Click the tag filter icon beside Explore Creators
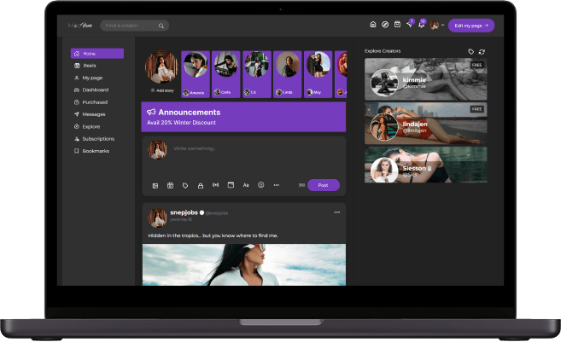This screenshot has width=561, height=342. pyautogui.click(x=470, y=52)
